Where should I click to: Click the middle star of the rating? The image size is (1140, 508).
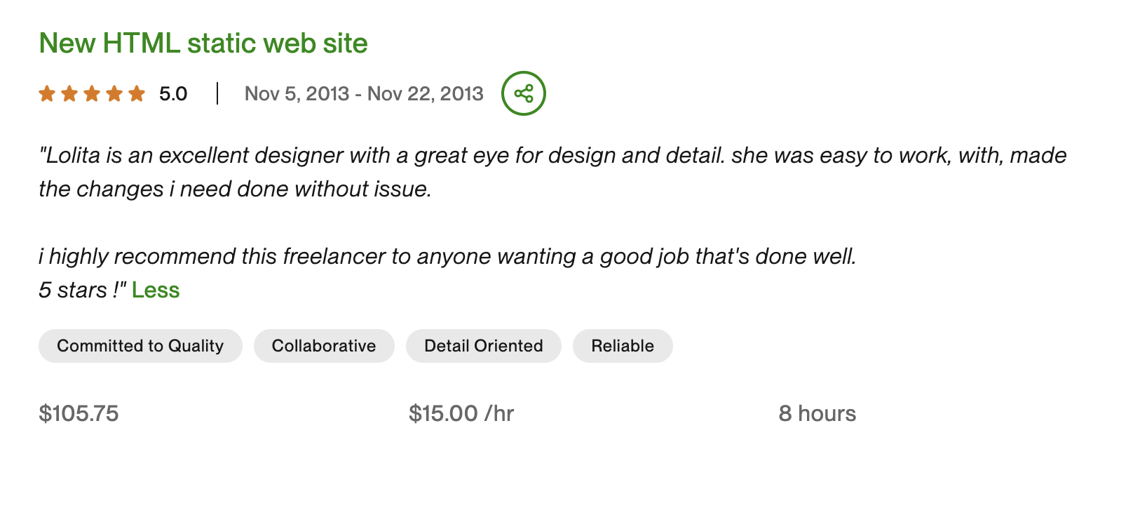point(92,93)
